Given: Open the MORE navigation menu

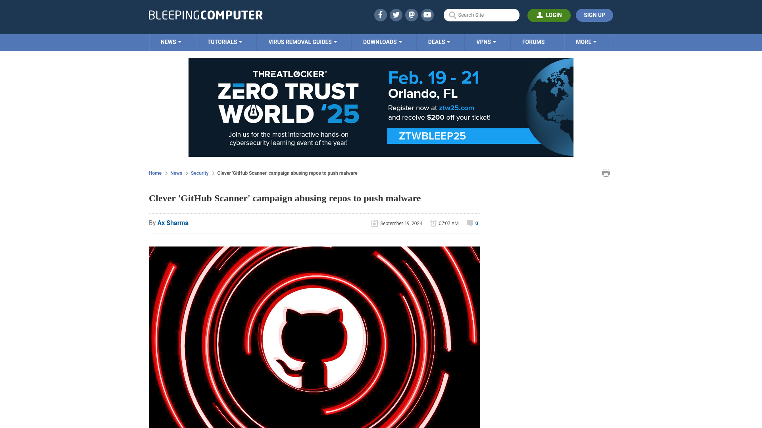Looking at the screenshot, I should (x=587, y=42).
